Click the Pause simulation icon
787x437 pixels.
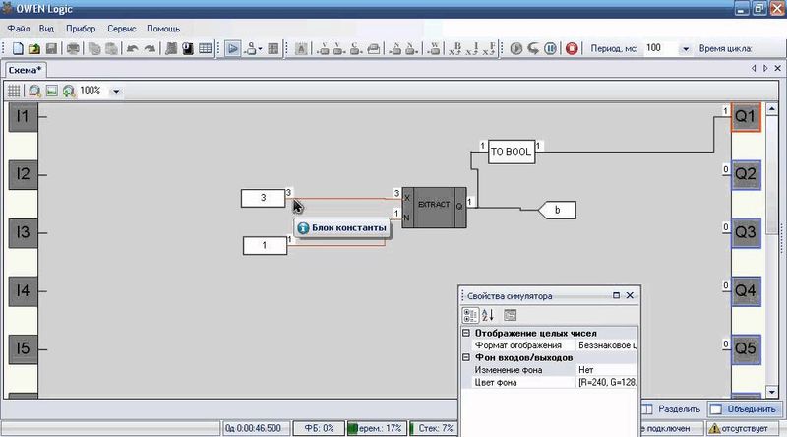pyautogui.click(x=551, y=48)
